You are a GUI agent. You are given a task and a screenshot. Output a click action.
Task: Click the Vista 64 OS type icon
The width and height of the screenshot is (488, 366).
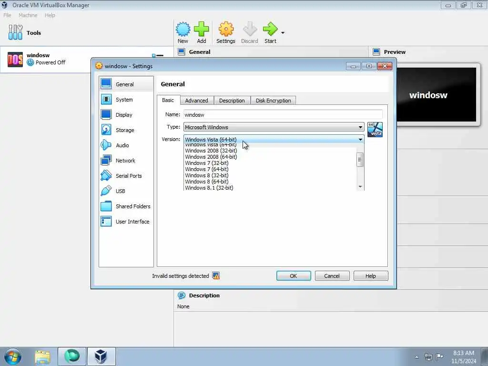[x=375, y=130]
